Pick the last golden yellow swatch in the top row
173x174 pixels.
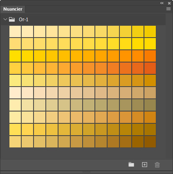tap(150, 31)
